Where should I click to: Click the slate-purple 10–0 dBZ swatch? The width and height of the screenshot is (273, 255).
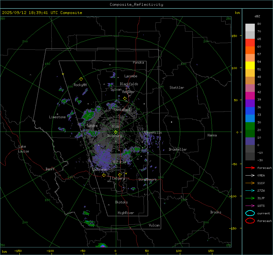(250, 141)
